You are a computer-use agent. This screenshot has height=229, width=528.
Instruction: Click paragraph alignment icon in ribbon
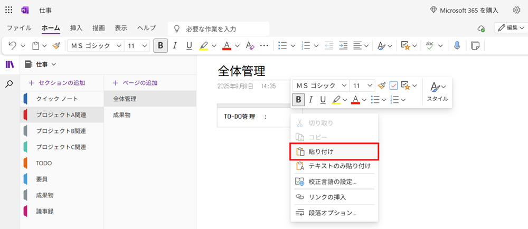click(x=357, y=45)
